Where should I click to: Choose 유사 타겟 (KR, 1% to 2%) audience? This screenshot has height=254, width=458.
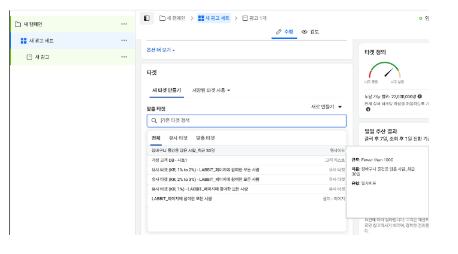coord(247,170)
